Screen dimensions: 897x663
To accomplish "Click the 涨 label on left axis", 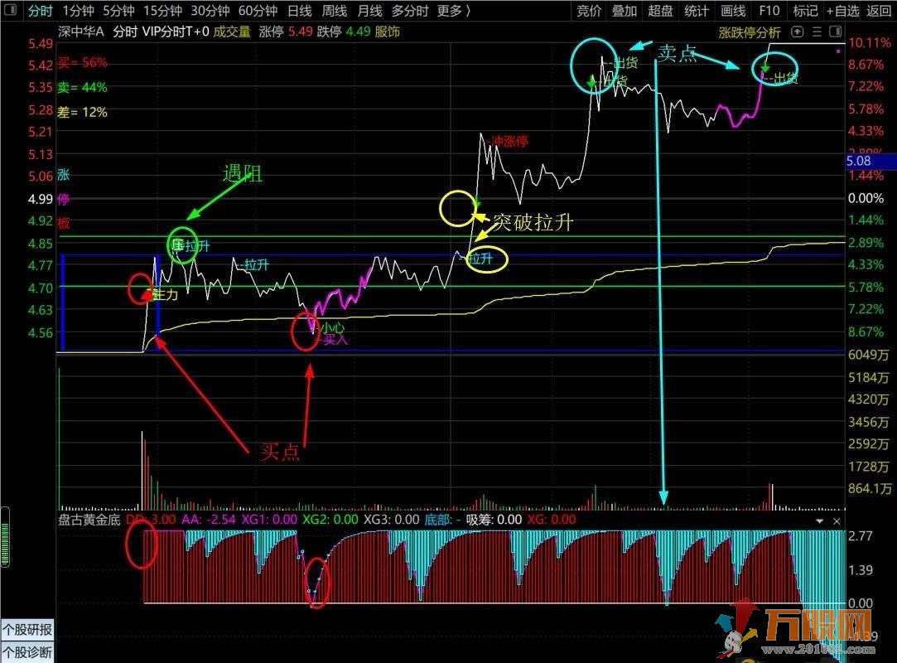I will pyautogui.click(x=63, y=175).
